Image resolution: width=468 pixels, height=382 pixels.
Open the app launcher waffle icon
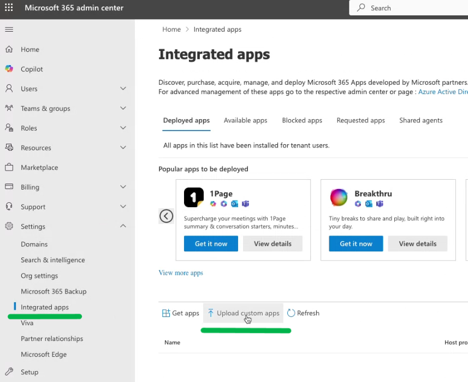[9, 8]
